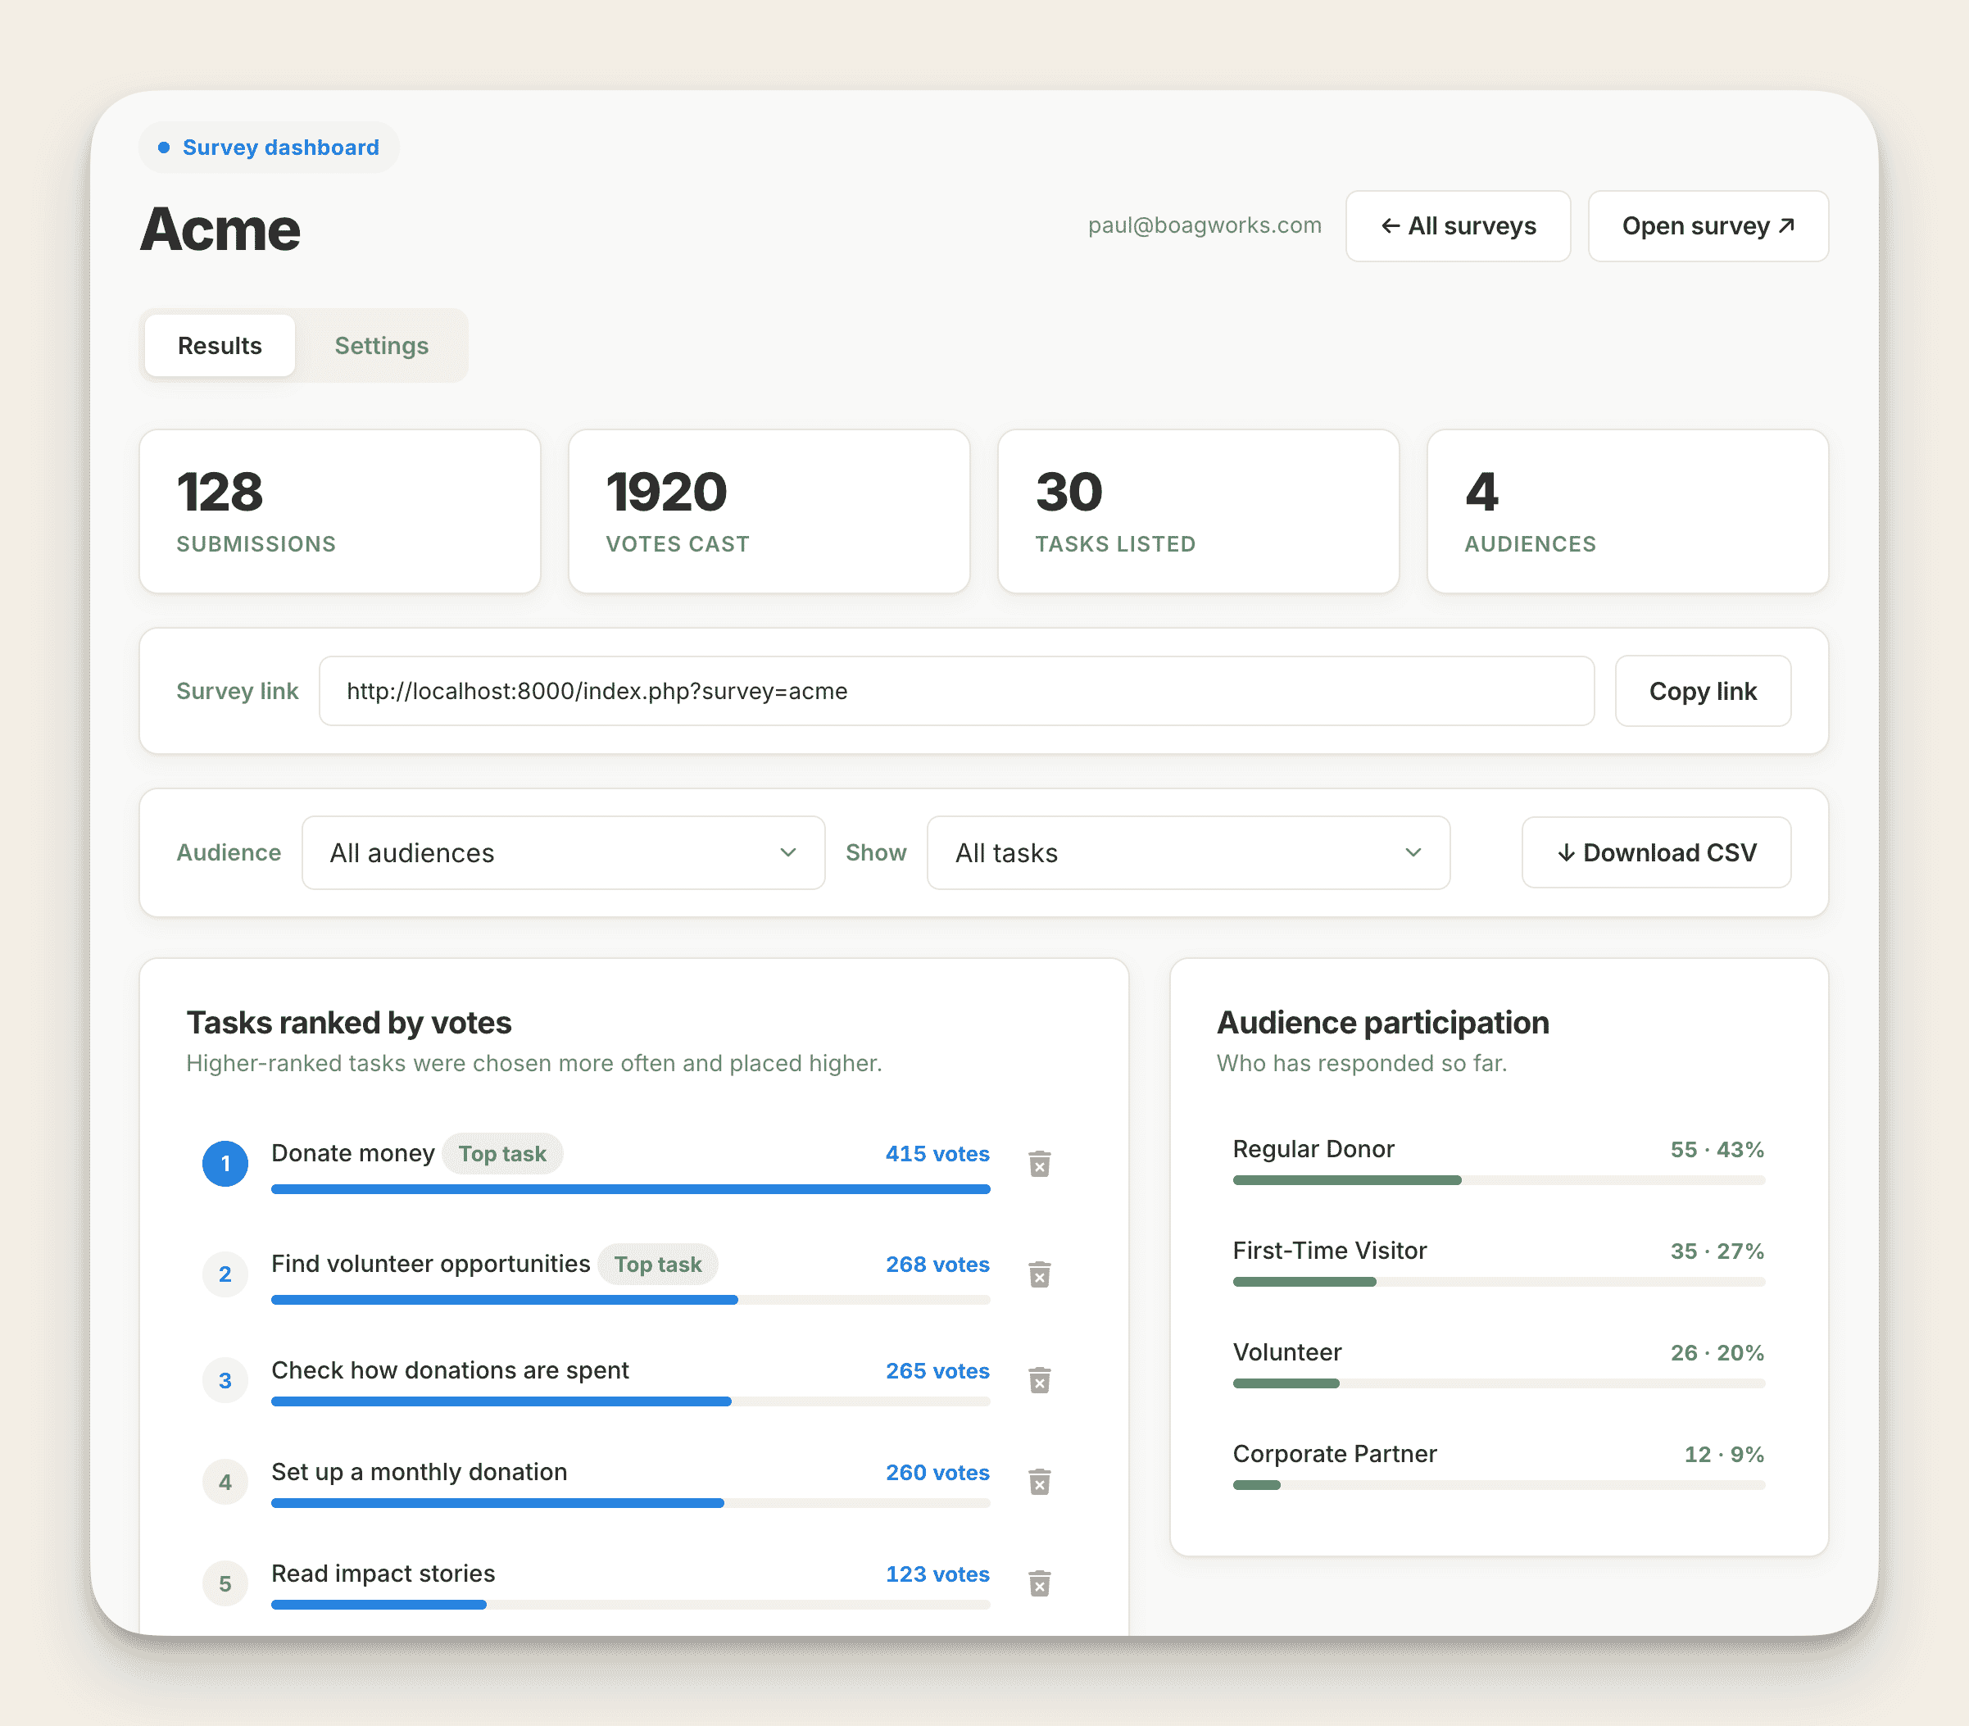Click the Regular Donor participation bar
Viewport: 1969px width, 1726px height.
(1498, 1180)
